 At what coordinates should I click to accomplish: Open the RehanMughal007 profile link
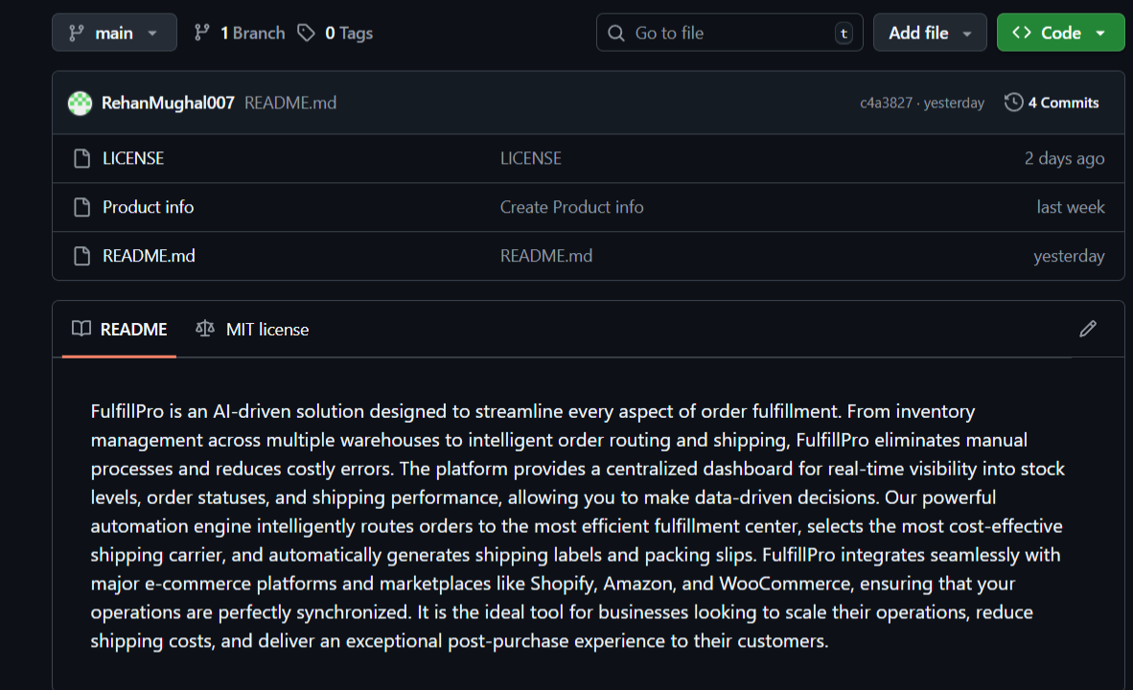pyautogui.click(x=168, y=103)
